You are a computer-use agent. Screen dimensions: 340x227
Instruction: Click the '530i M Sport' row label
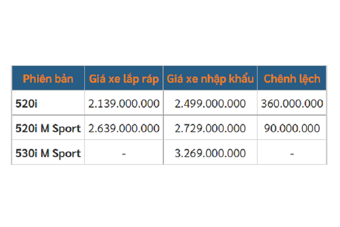[x=48, y=154]
